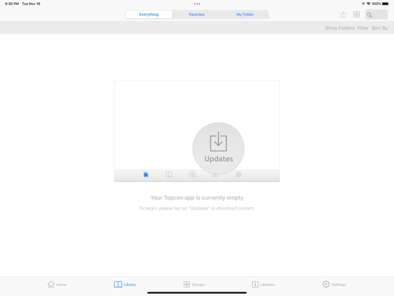Tap the house icon in bottom bar

click(x=51, y=285)
